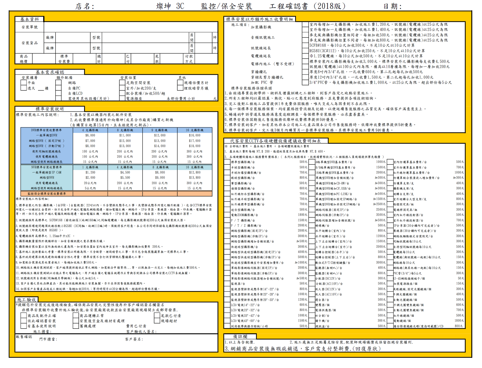This screenshot has height=368, width=482.
Task: Click the 標準安裝服務保證承諾 heading
Action: (x=252, y=88)
